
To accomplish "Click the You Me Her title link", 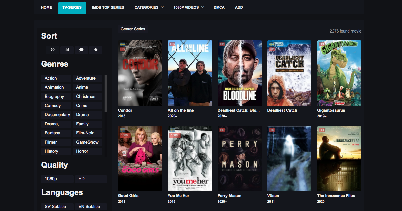I will pyautogui.click(x=178, y=196).
